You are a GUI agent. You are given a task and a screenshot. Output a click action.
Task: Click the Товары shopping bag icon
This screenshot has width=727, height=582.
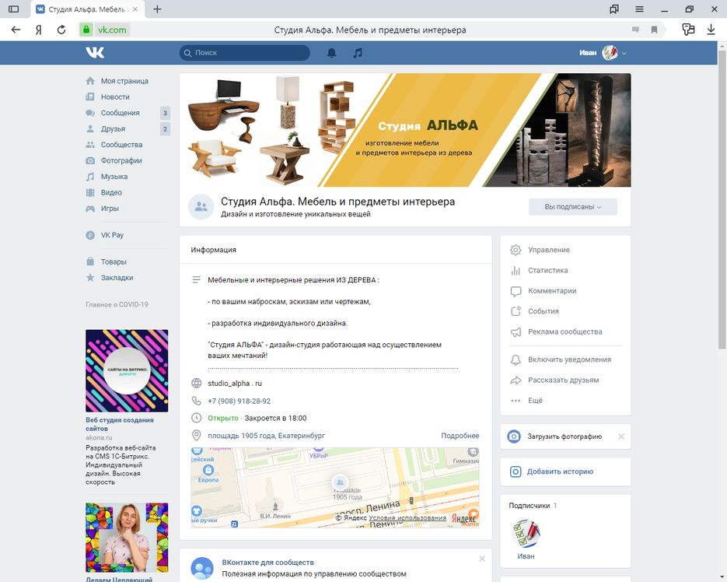[90, 261]
